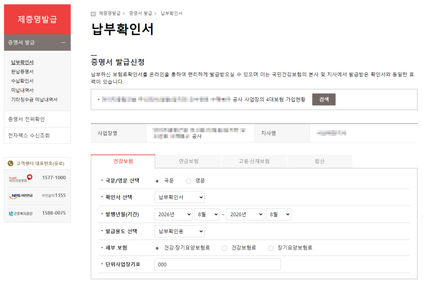Click phone number 1577-1000
The width and height of the screenshot is (423, 285).
54,178
